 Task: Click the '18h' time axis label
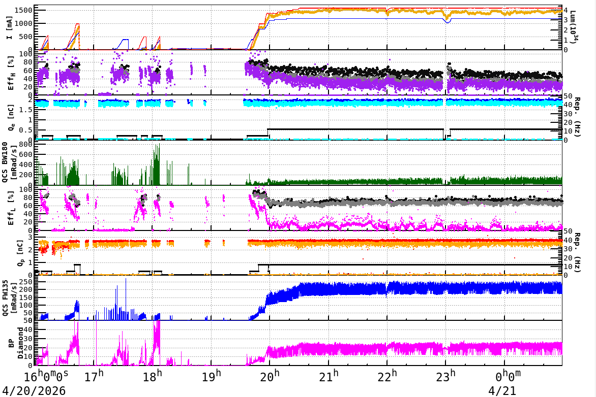pos(153,376)
